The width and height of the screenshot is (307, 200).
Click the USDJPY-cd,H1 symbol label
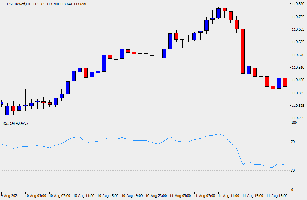tap(19, 4)
